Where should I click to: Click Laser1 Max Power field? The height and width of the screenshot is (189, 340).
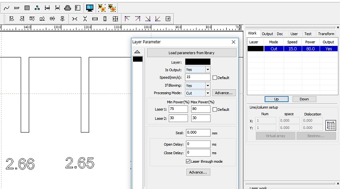201,109
